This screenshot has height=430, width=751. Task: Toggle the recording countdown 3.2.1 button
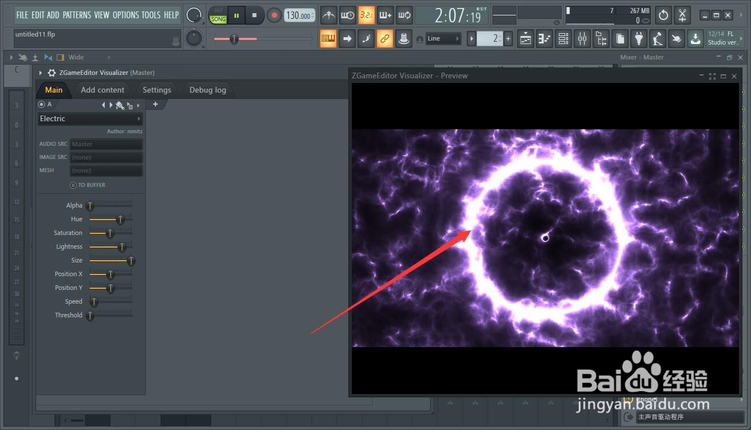(x=366, y=15)
